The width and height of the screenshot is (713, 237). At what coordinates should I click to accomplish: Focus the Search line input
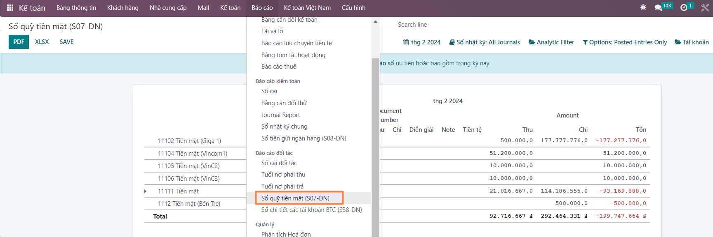coord(555,25)
